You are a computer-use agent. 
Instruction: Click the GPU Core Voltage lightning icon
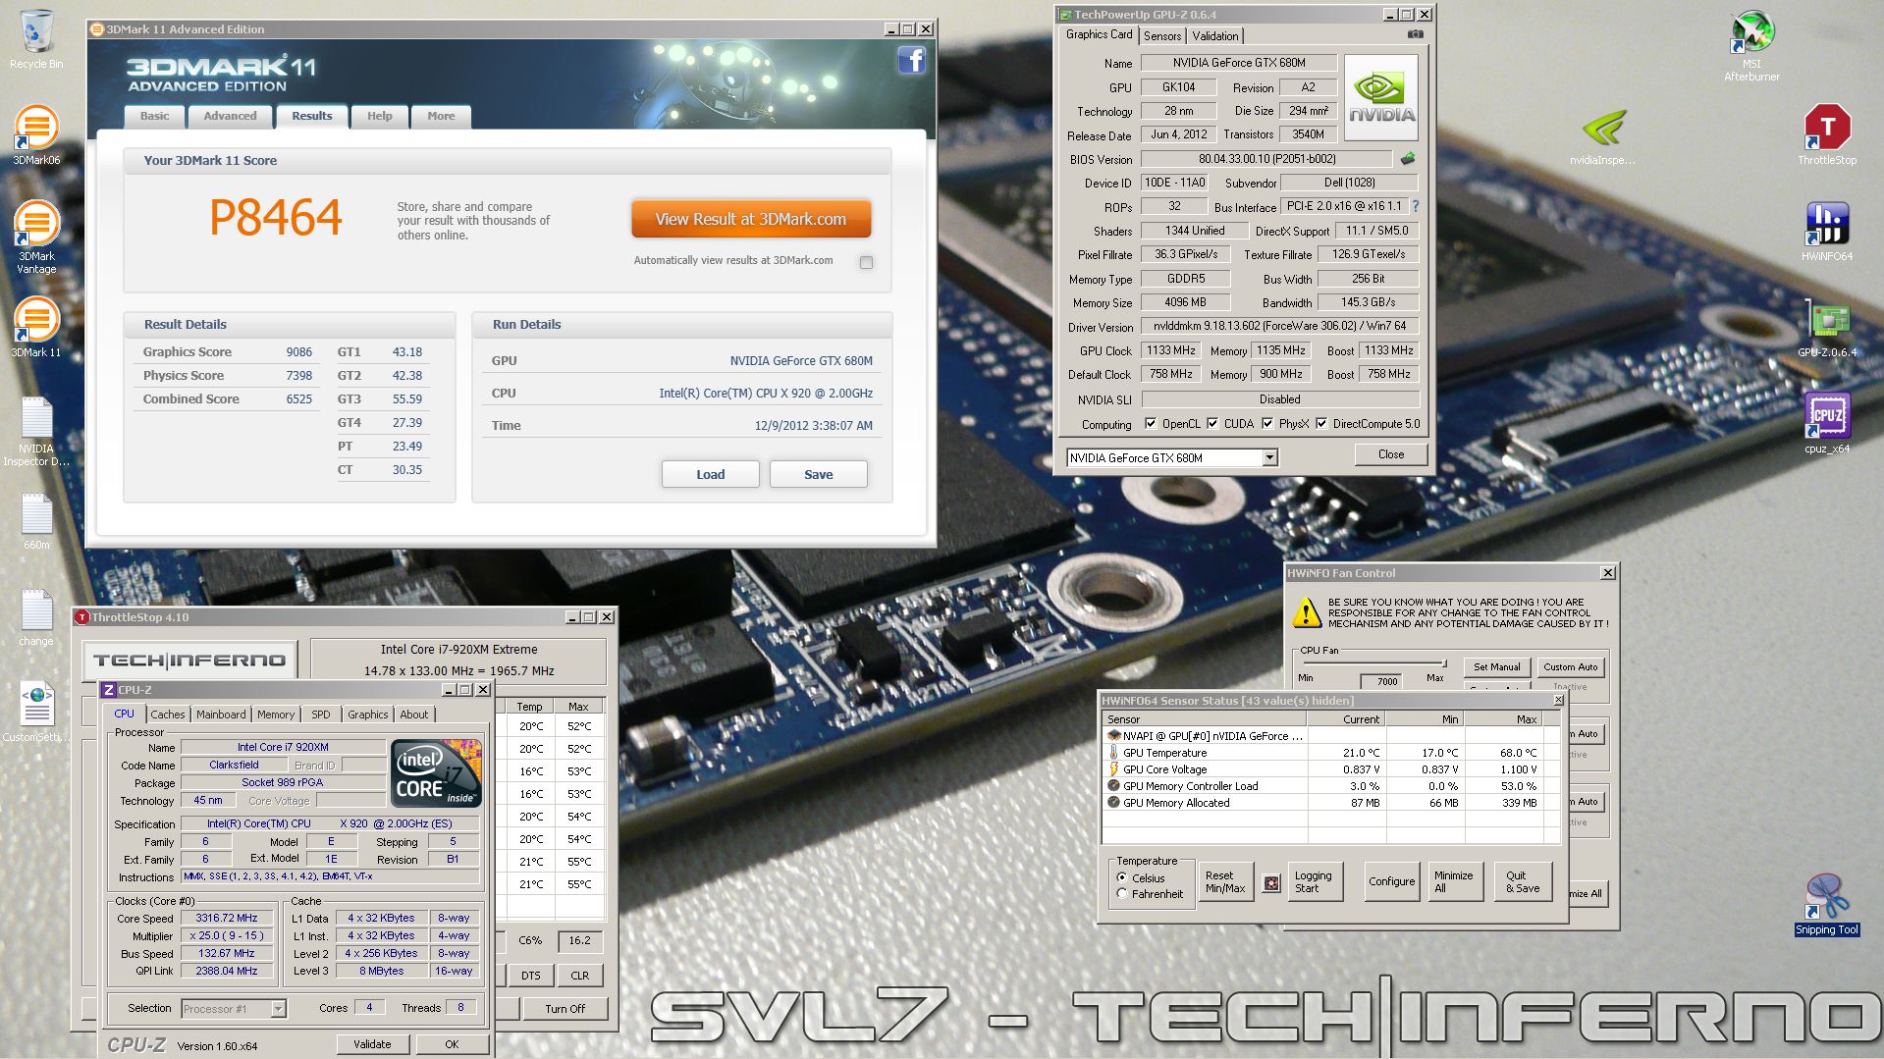(x=1113, y=769)
